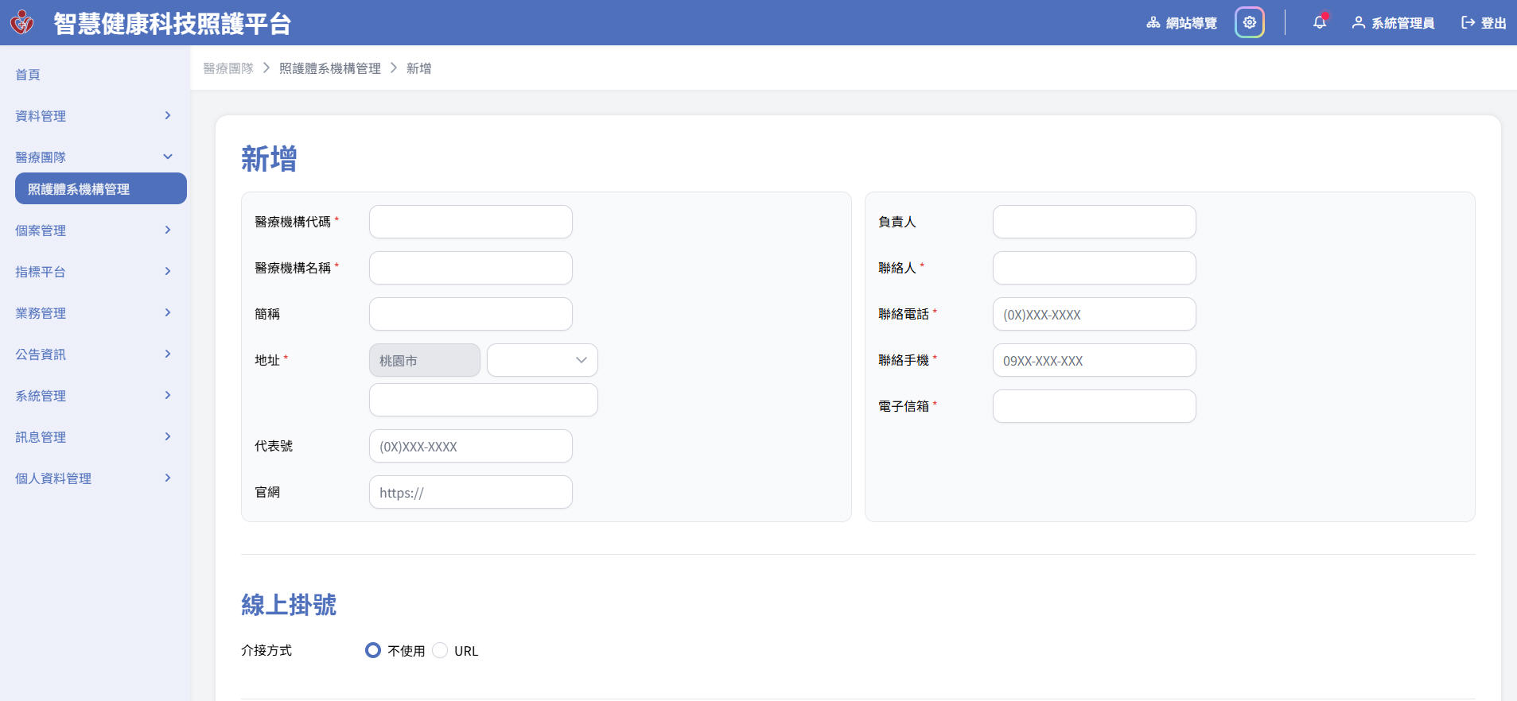This screenshot has height=701, width=1517.
Task: Expand the 資料管理 sidebar menu
Action: tap(94, 116)
